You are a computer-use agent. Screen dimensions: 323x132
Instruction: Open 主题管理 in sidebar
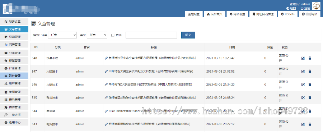(14, 92)
